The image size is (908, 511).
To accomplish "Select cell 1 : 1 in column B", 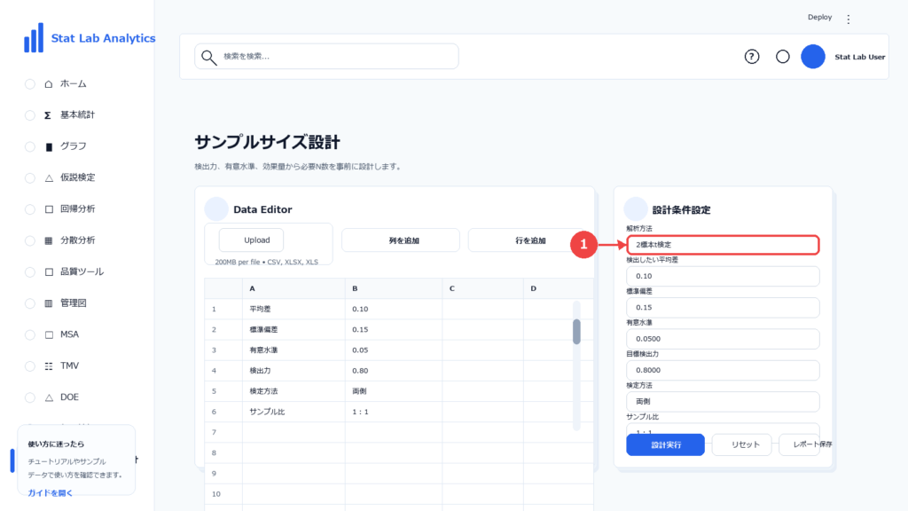I will (394, 412).
